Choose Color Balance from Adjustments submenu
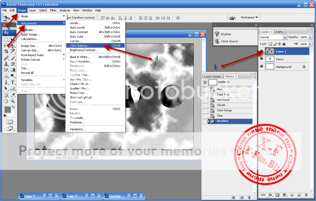The width and height of the screenshot is (316, 201). 95,45
